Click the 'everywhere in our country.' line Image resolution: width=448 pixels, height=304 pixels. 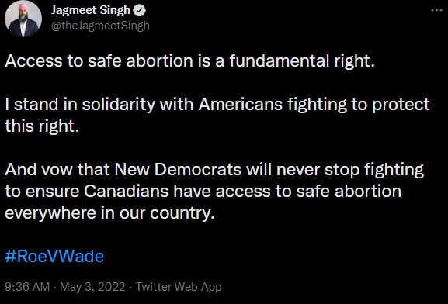click(109, 213)
